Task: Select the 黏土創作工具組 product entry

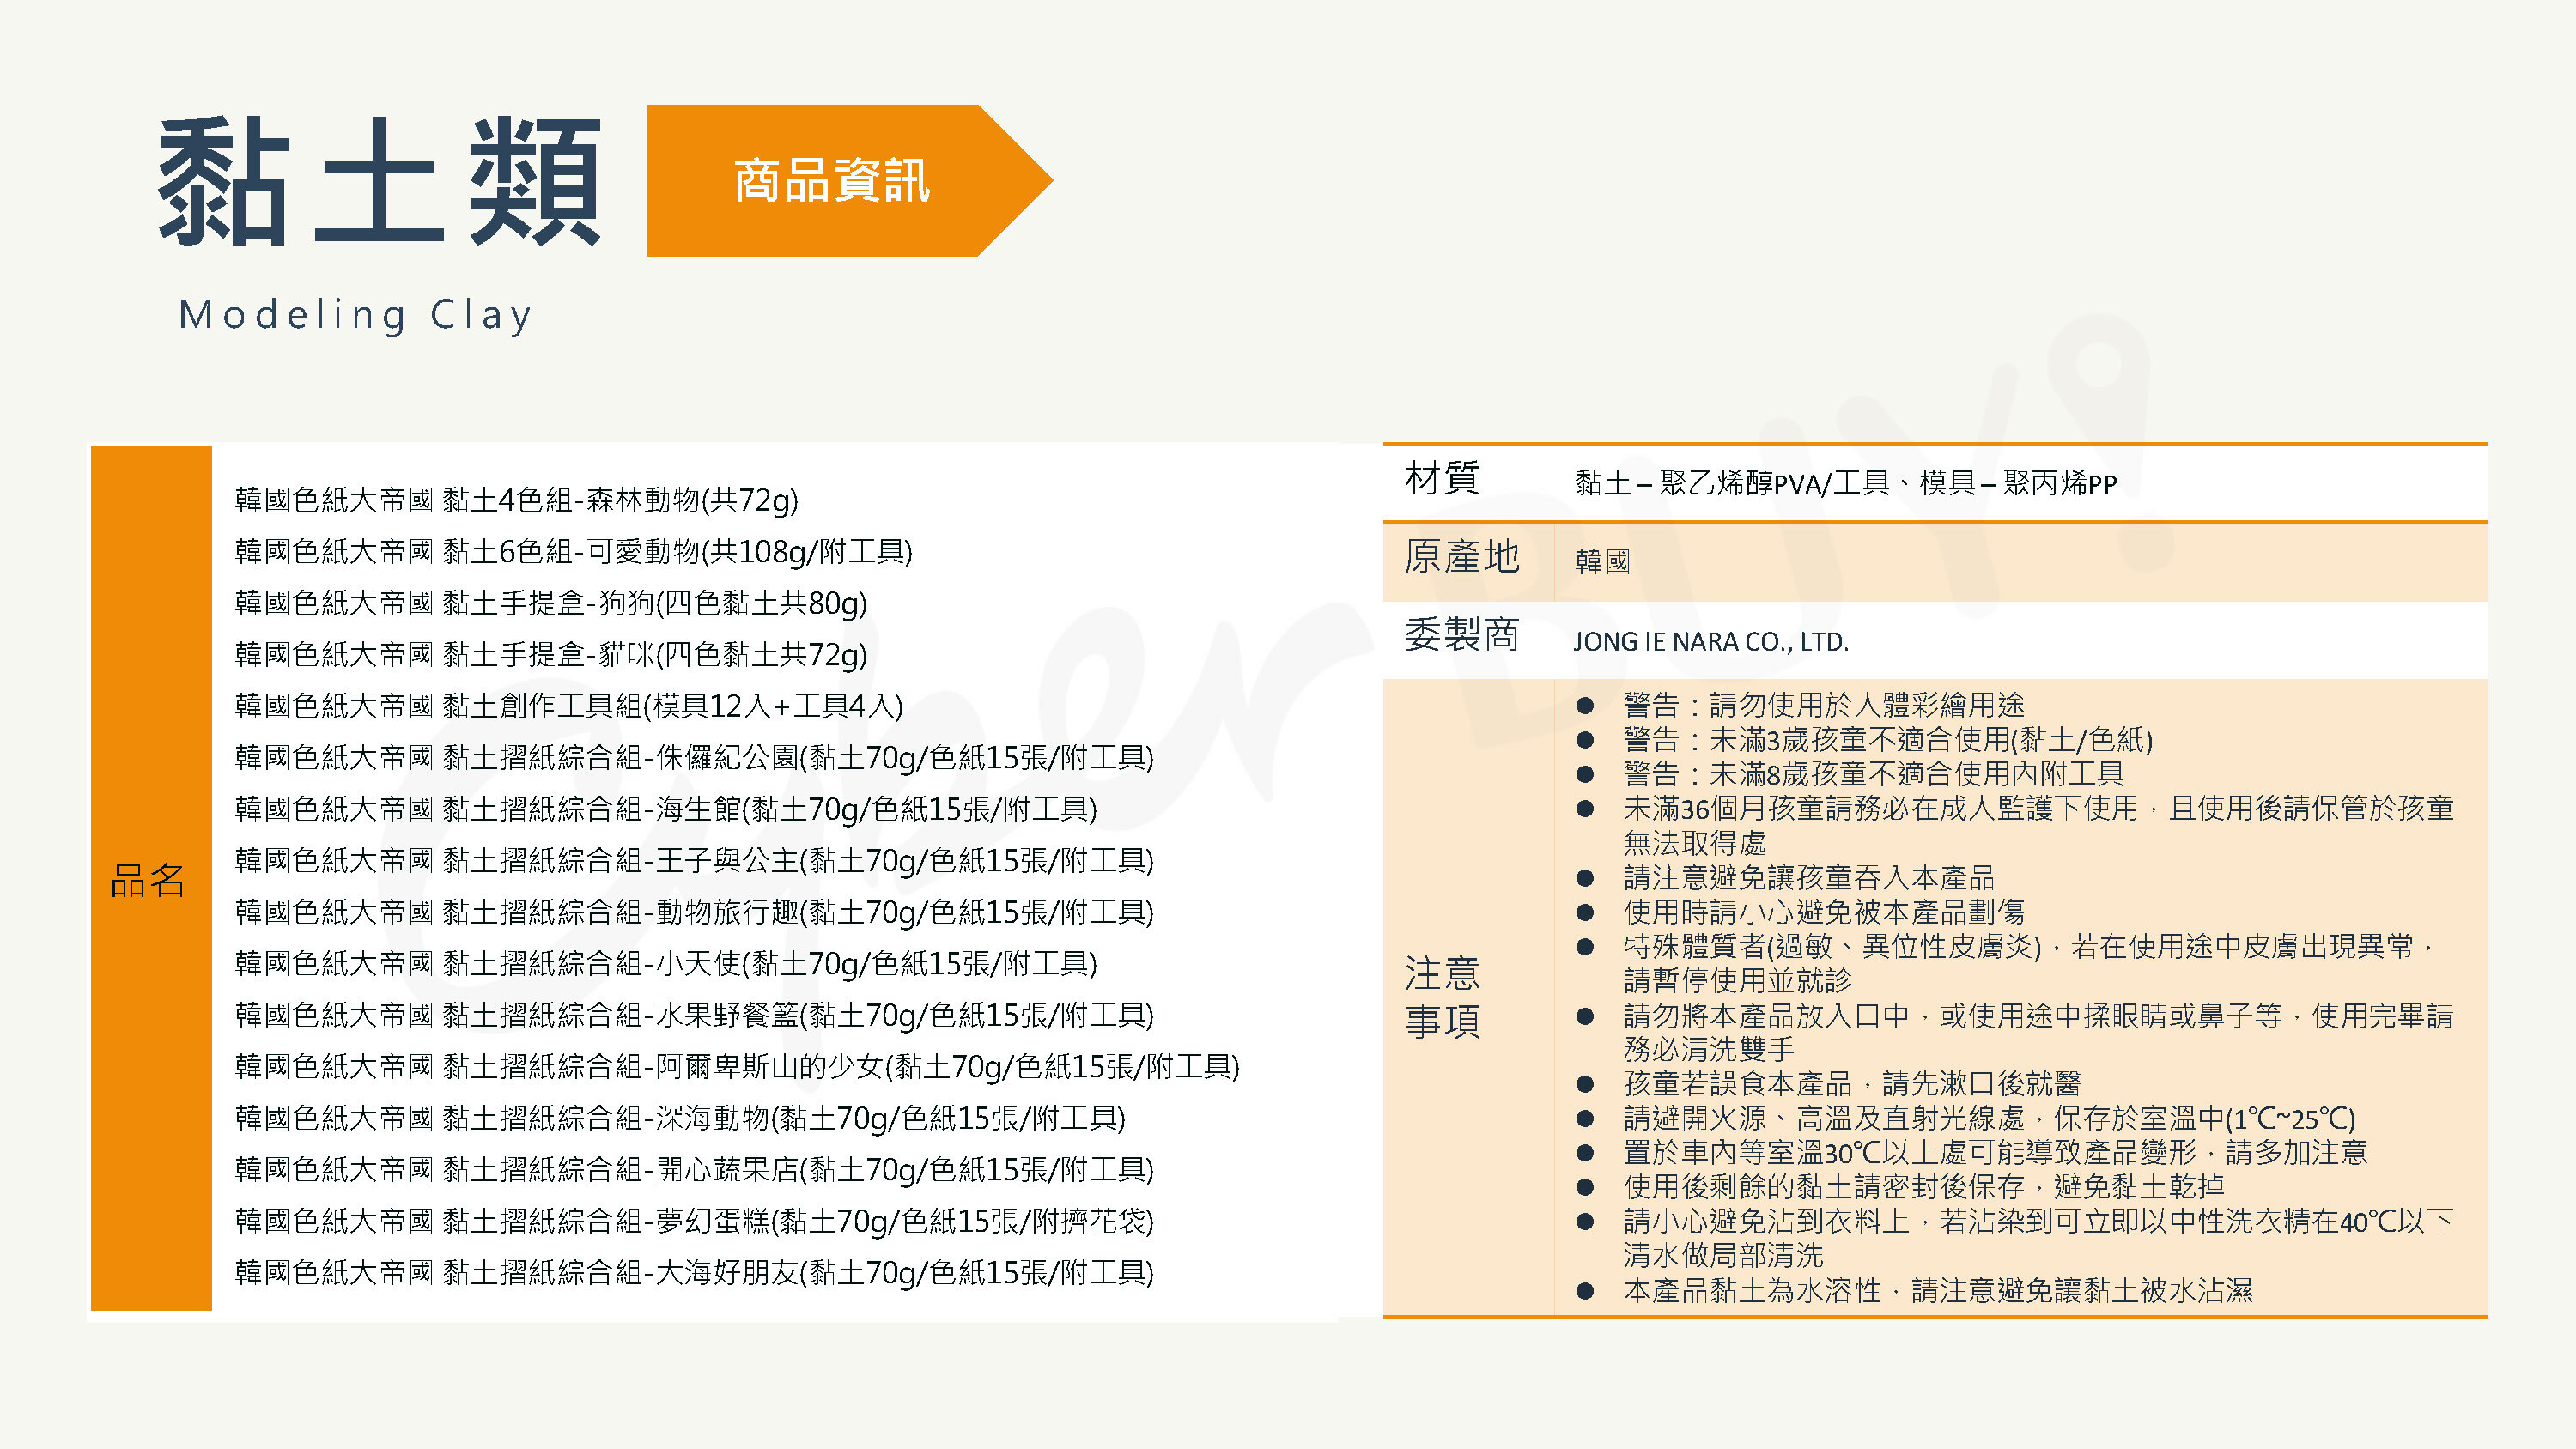Action: click(568, 706)
